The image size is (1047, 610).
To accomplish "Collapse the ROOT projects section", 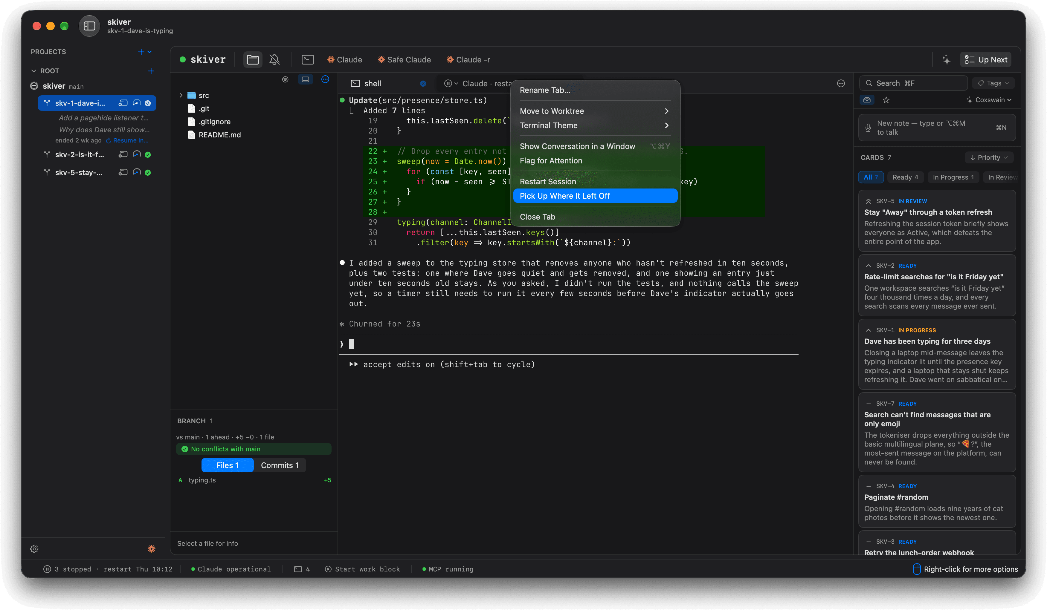I will click(34, 71).
